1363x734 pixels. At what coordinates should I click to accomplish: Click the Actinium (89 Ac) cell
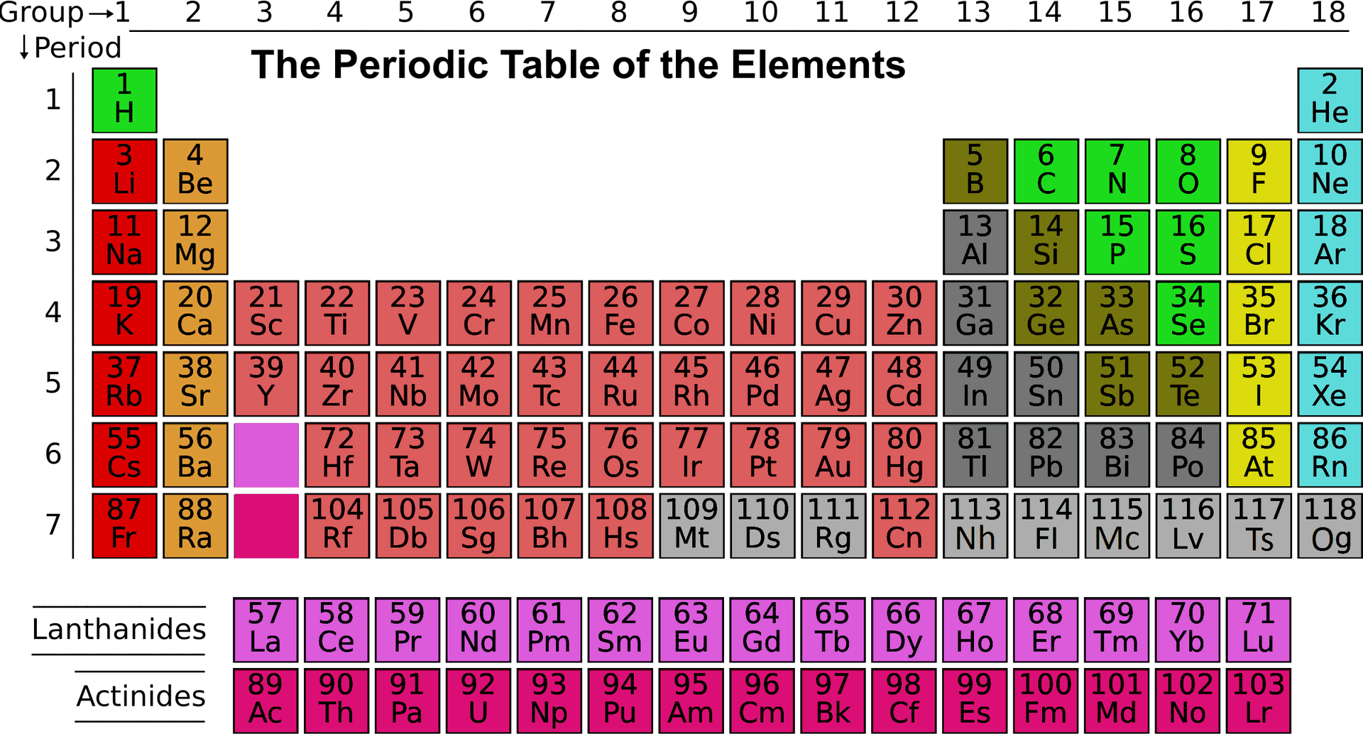pyautogui.click(x=266, y=701)
